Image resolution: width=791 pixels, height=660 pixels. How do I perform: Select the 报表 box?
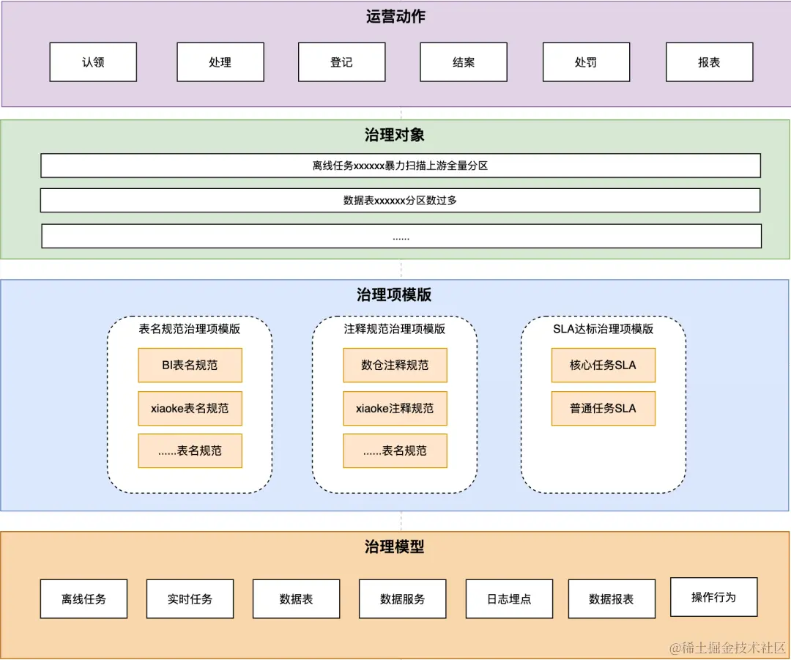tap(709, 62)
